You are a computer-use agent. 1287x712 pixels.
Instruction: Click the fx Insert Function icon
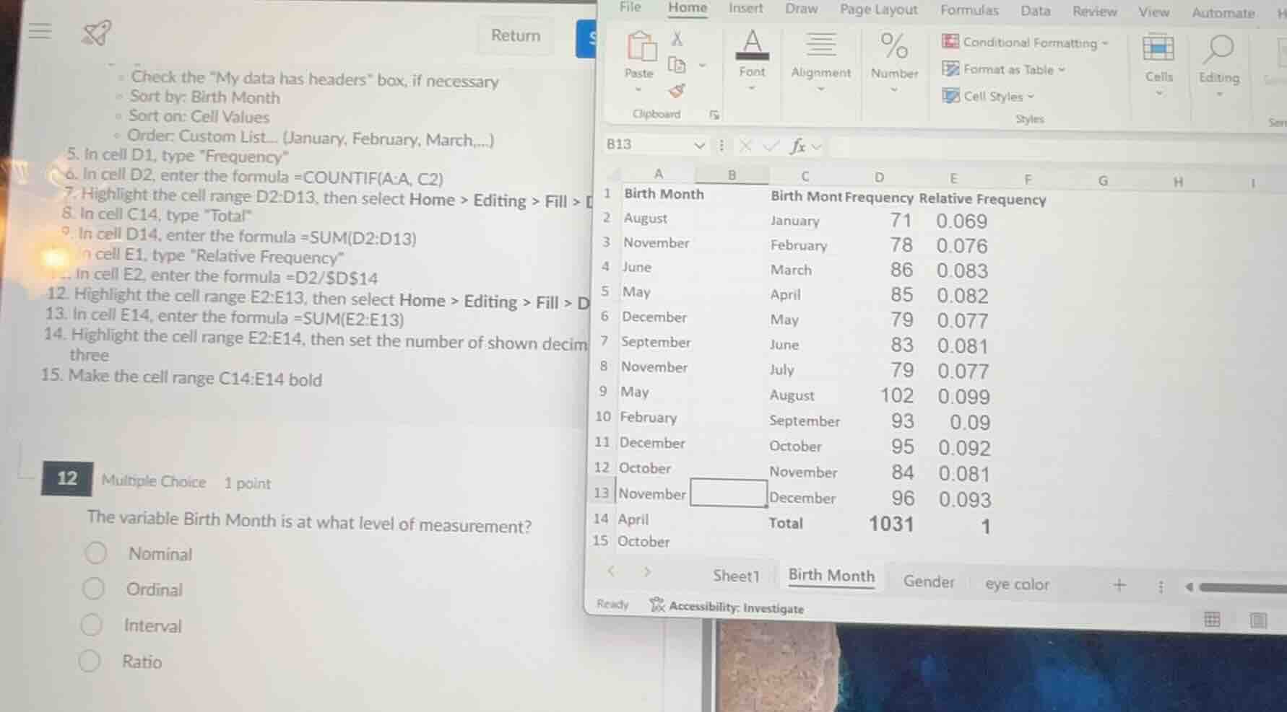click(x=797, y=146)
